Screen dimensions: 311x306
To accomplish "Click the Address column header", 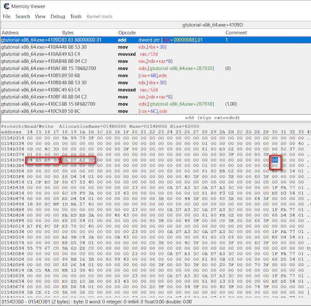I will coord(31,33).
